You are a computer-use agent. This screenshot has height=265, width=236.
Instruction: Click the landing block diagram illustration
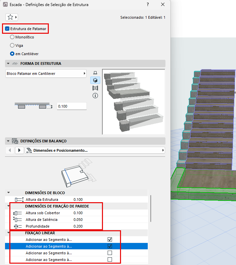pos(79,173)
